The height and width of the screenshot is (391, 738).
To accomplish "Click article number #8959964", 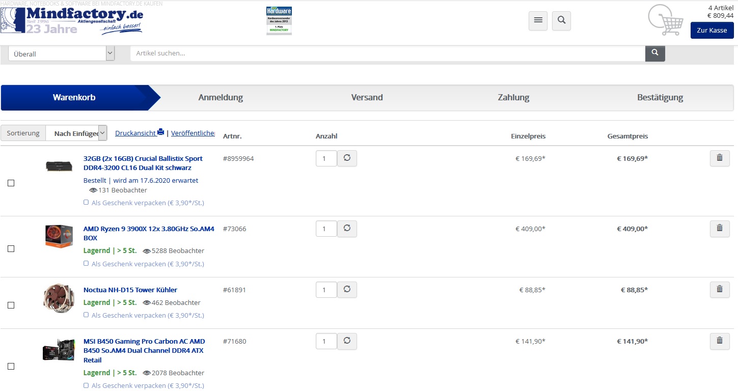I will coord(238,158).
